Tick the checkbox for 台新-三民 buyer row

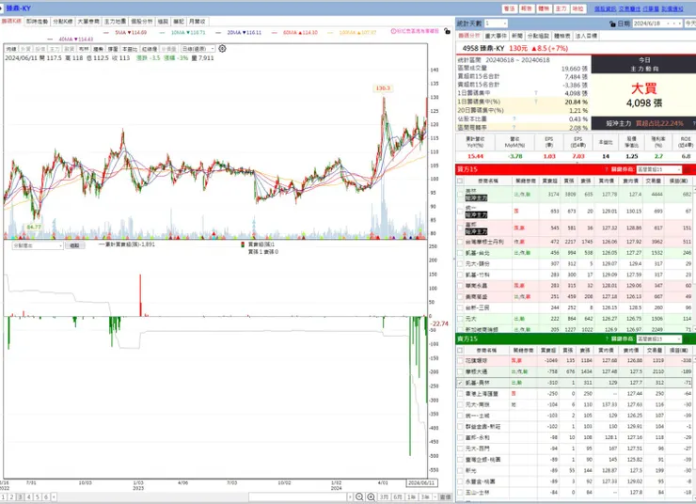(460, 307)
